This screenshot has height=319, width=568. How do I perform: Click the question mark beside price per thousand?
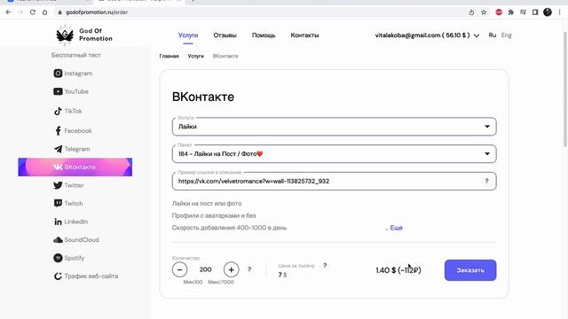point(325,266)
